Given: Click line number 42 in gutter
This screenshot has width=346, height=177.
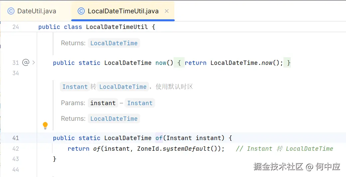Looking at the screenshot, I should [15, 149].
